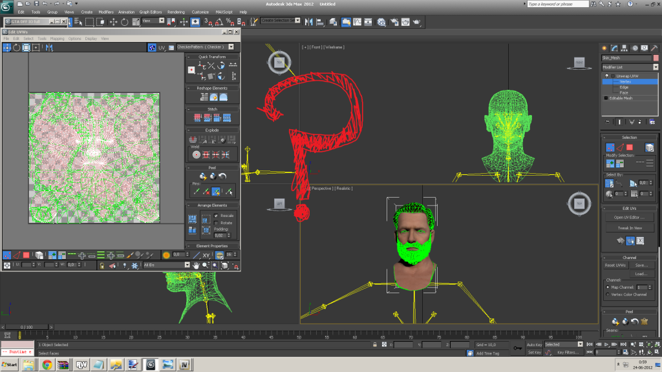662x372 pixels.
Task: Open the All IDs dropdown
Action: click(187, 265)
